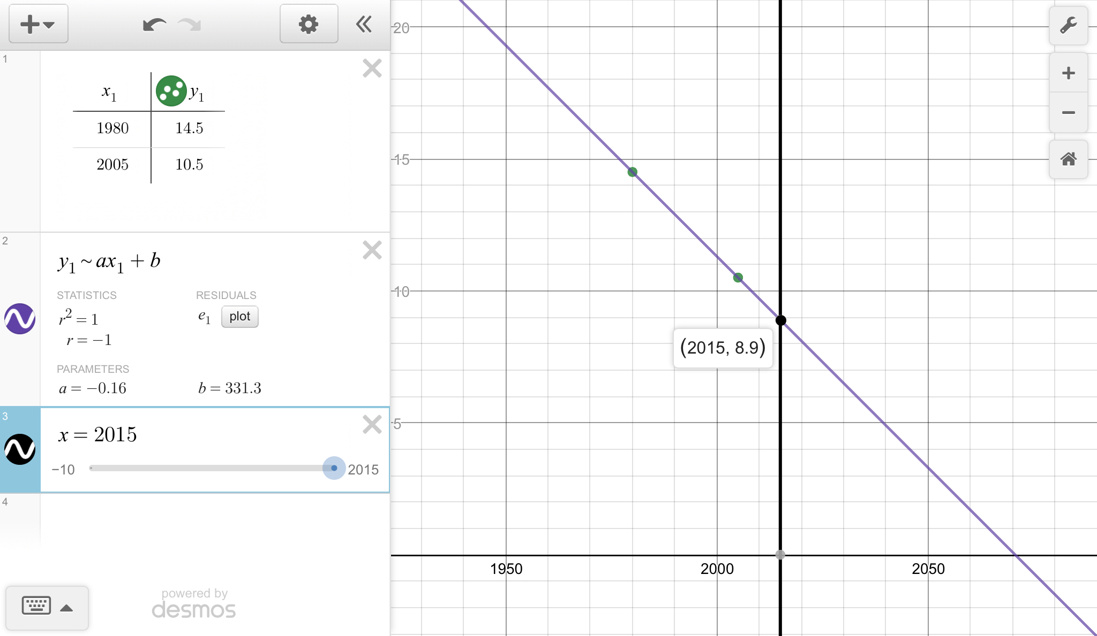
Task: Toggle green points visibility for y1 column
Action: tap(171, 91)
